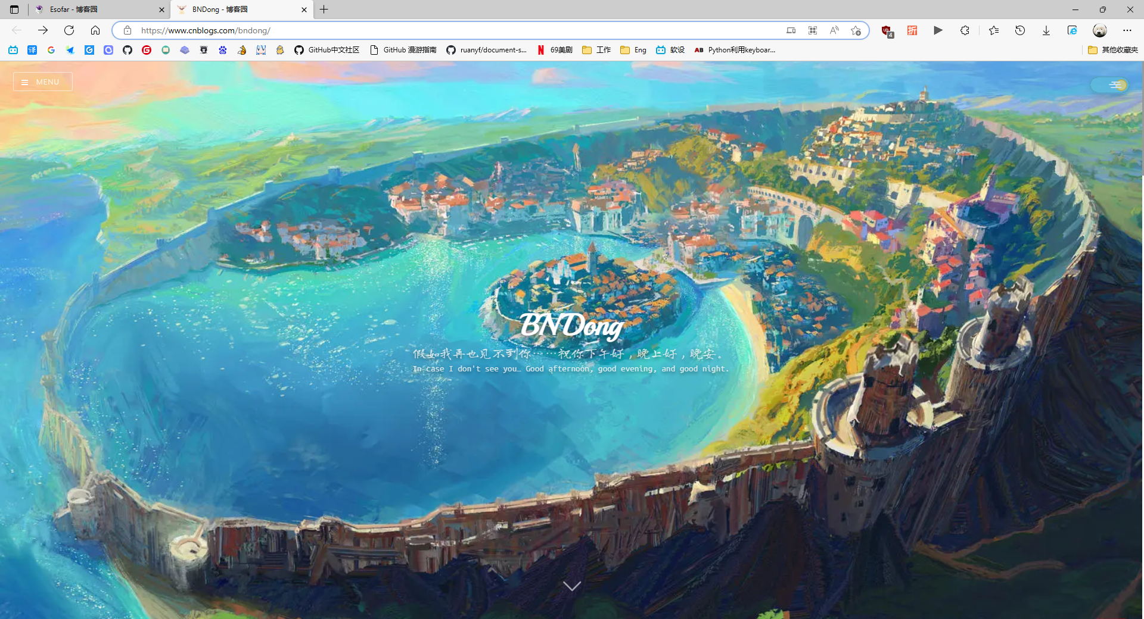Open the Downloads panel
This screenshot has width=1144, height=619.
pos(1046,30)
